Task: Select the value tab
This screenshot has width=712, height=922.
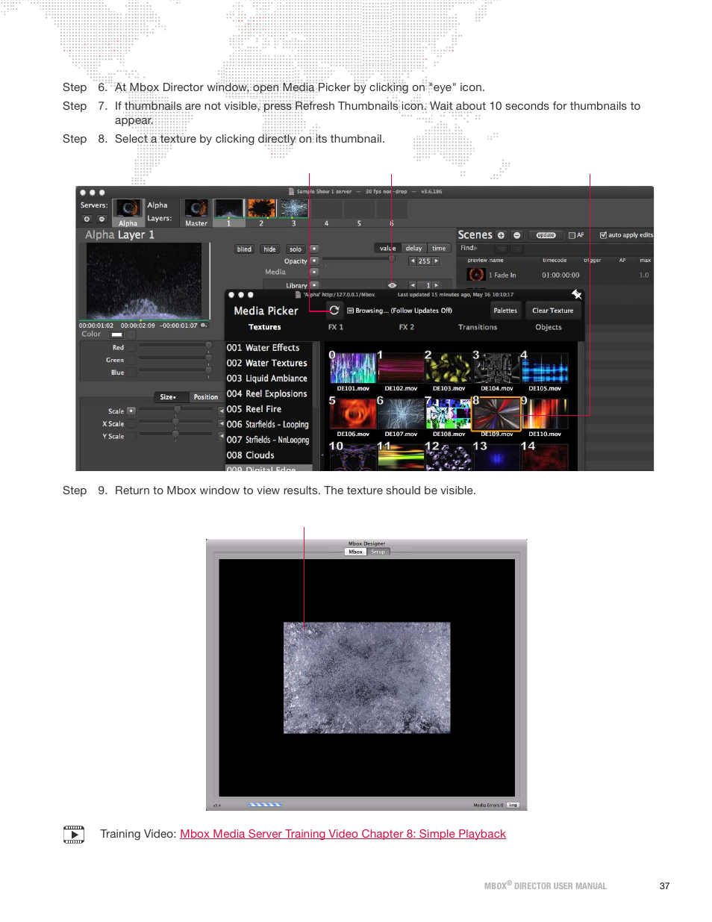Action: (x=388, y=249)
